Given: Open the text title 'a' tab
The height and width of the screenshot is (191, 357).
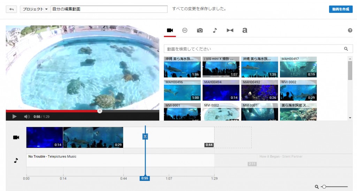Looking at the screenshot, I should [x=245, y=30].
